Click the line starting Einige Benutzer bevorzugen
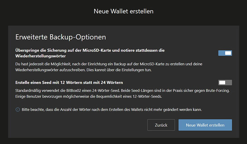 click(x=88, y=96)
